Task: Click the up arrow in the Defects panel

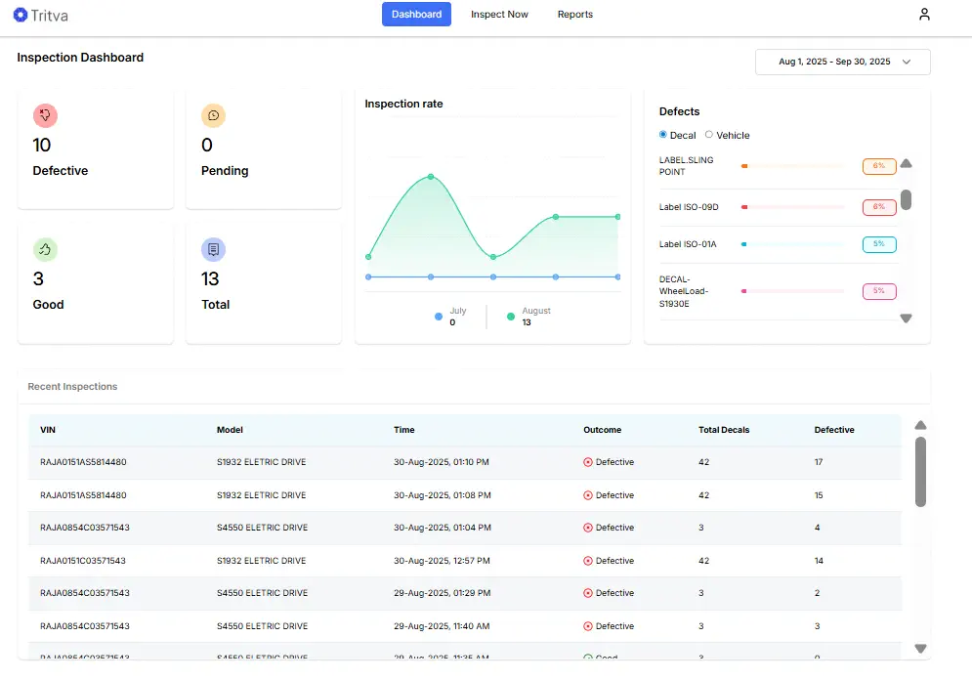Action: [x=907, y=165]
